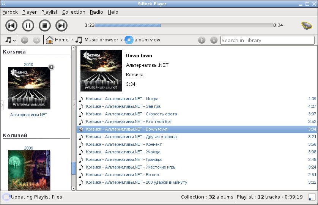318x205 pixels.
Task: Click the note icon beside Во сне
Action: click(x=81, y=175)
